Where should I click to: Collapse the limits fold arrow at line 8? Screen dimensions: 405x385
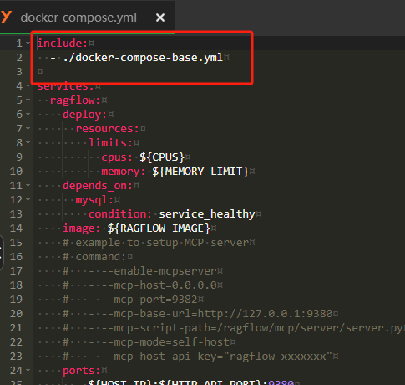[28, 143]
